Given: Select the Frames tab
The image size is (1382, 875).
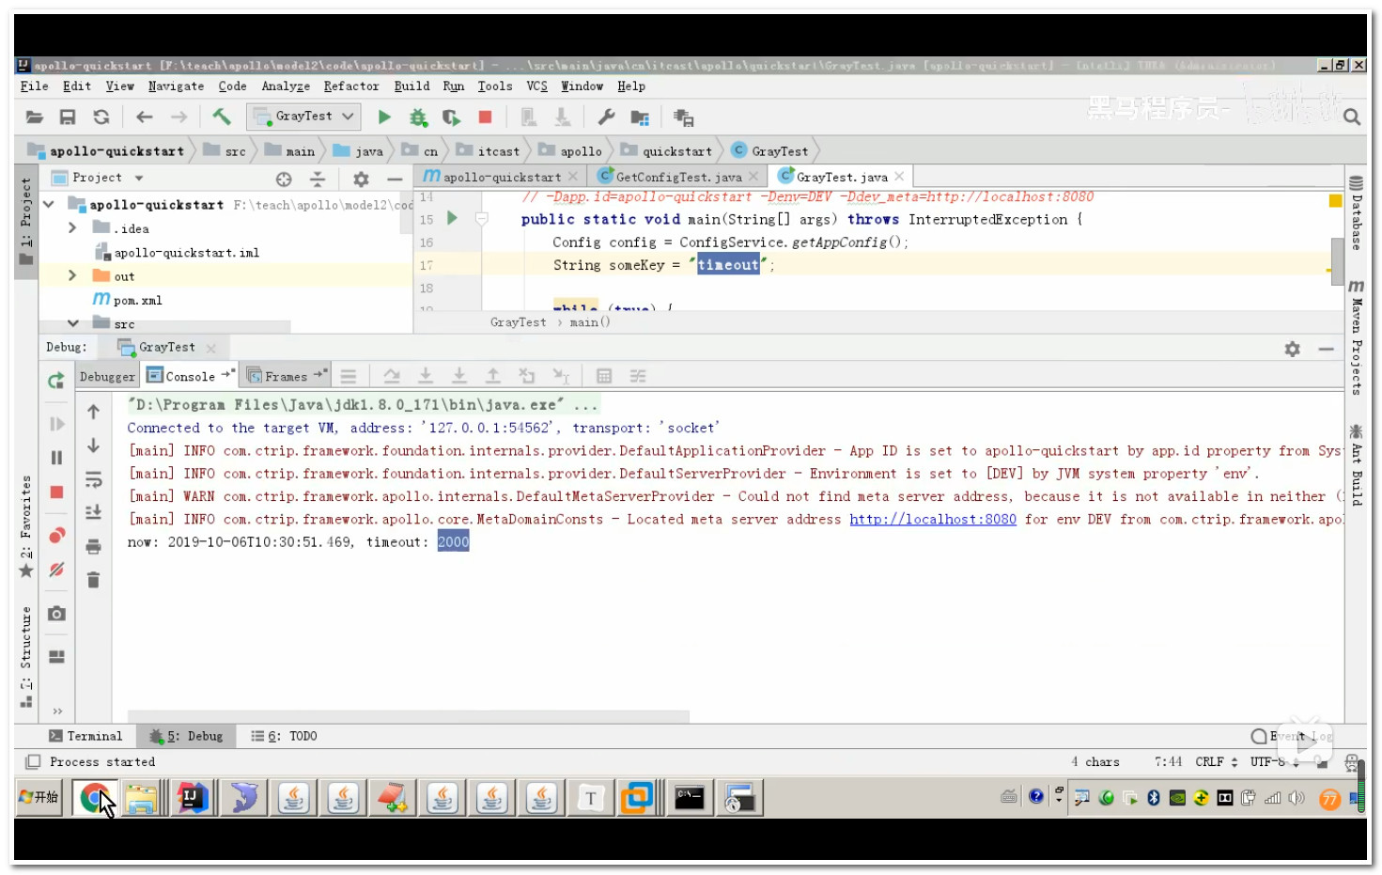Looking at the screenshot, I should click(286, 377).
